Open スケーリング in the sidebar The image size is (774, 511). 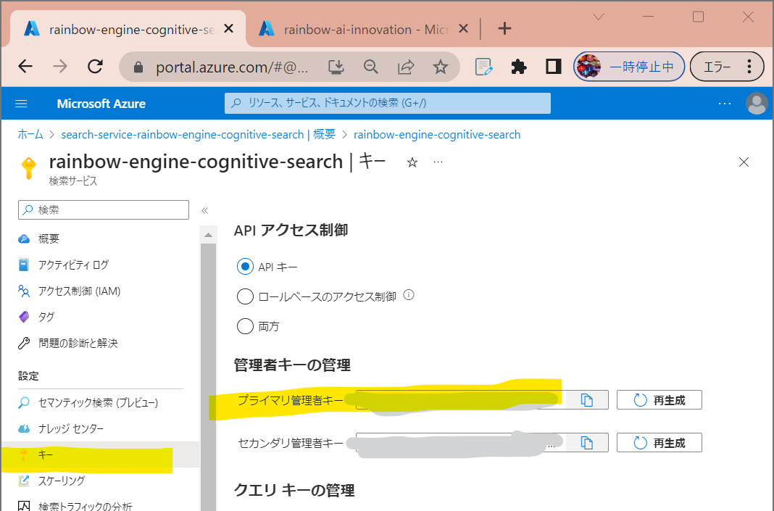100,481
